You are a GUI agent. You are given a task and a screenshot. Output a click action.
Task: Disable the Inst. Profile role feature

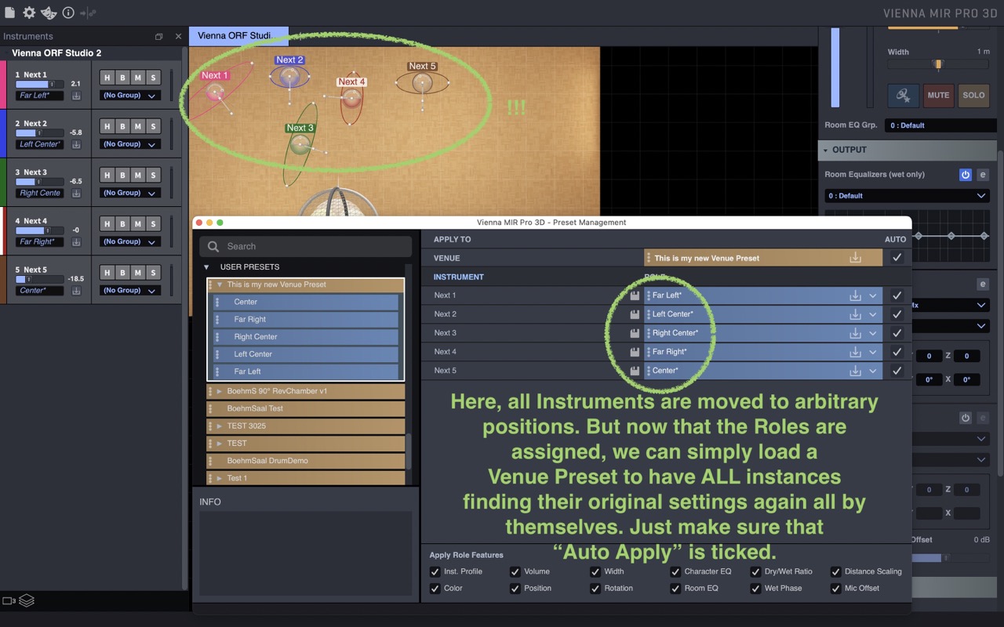(x=435, y=571)
